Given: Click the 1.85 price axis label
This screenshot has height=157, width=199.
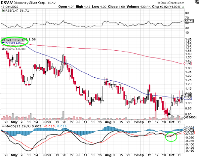Looking at the screenshot, I should (x=188, y=39).
